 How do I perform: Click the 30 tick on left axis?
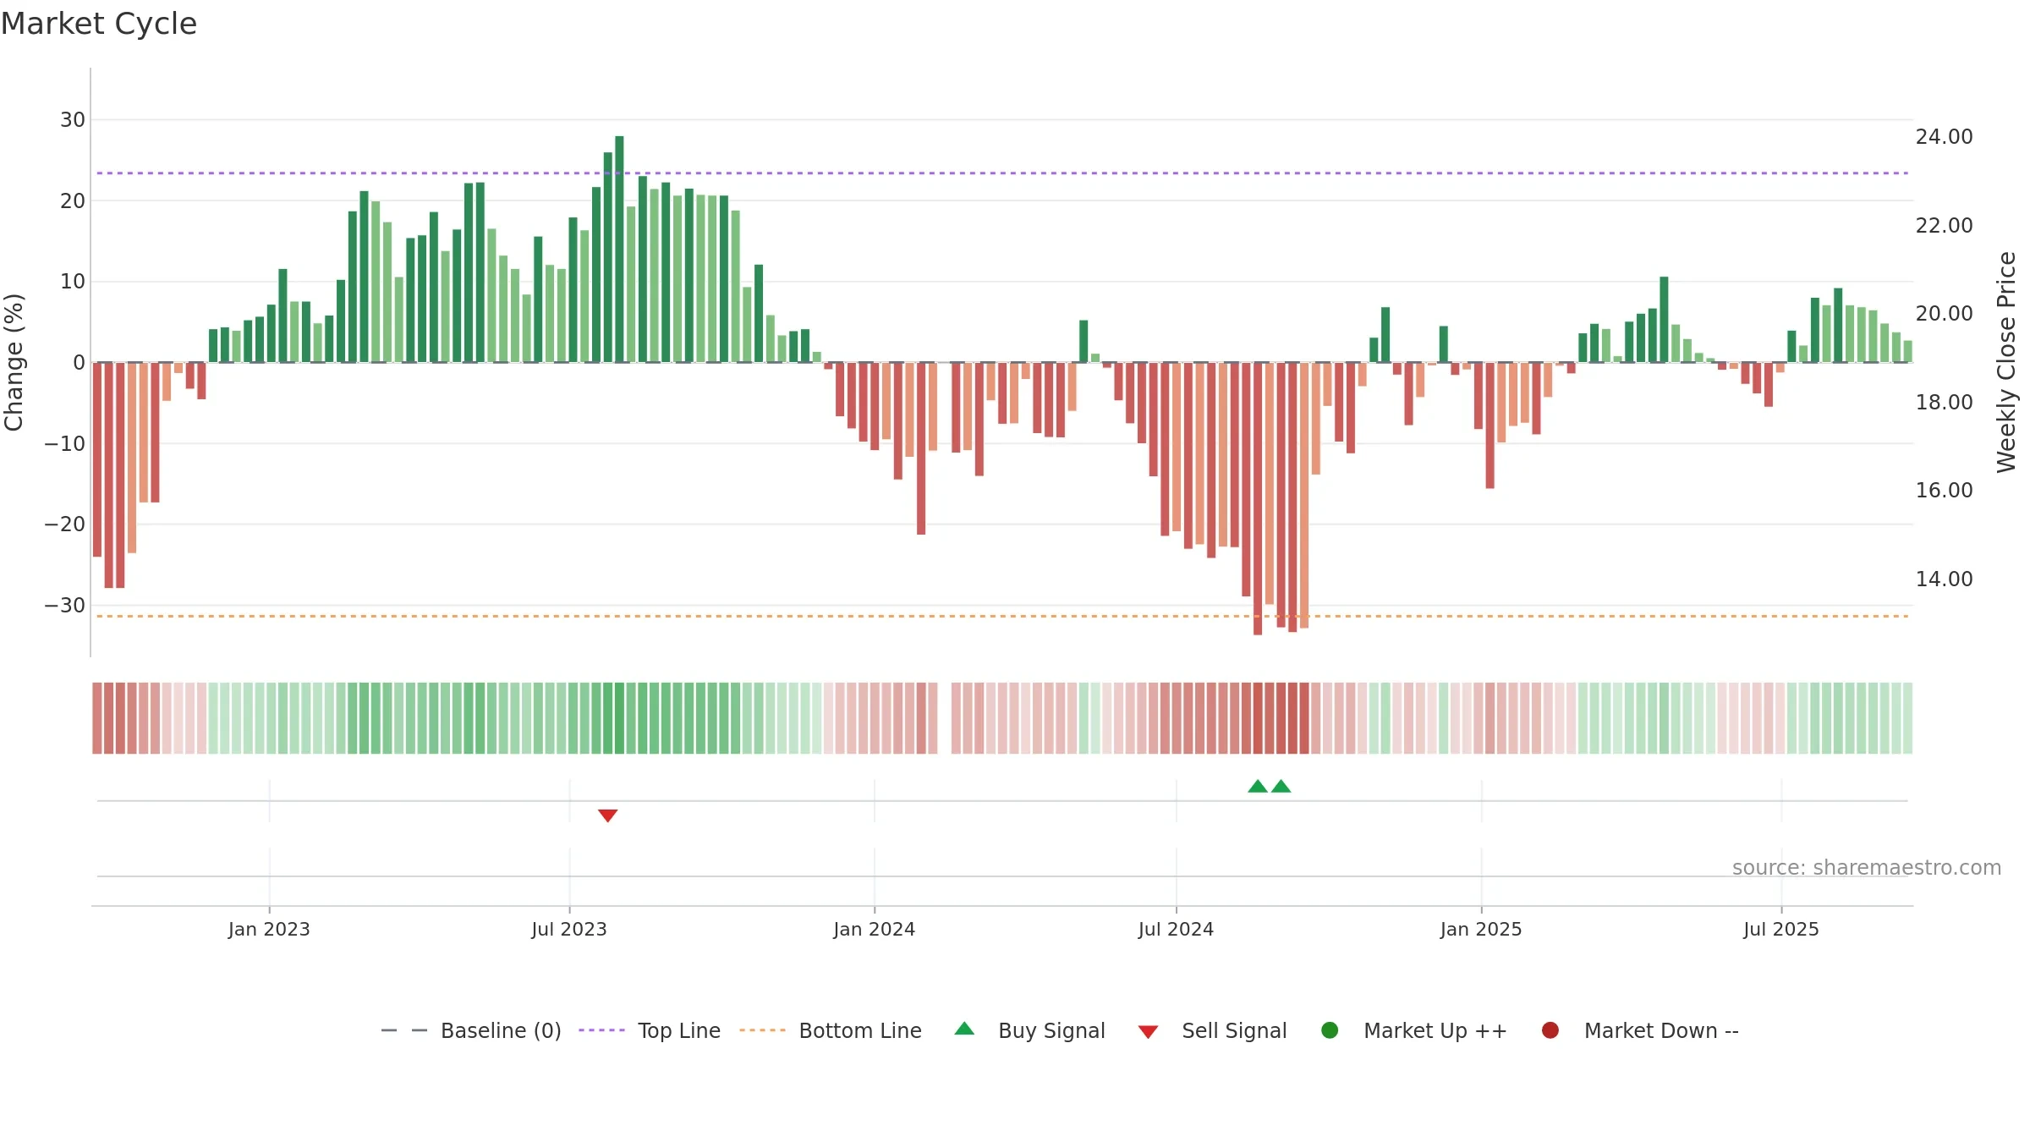point(73,120)
